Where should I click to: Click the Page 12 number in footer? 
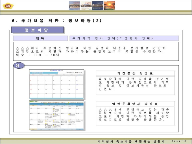point(179,141)
